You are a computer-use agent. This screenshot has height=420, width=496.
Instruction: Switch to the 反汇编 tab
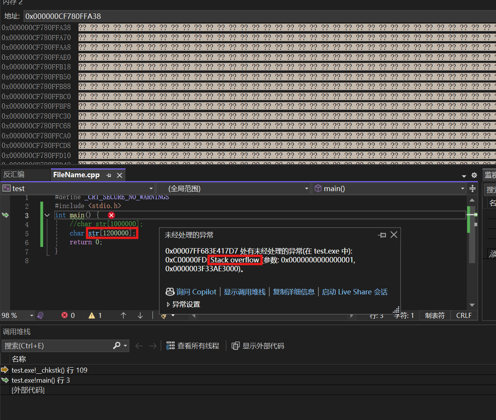point(14,175)
